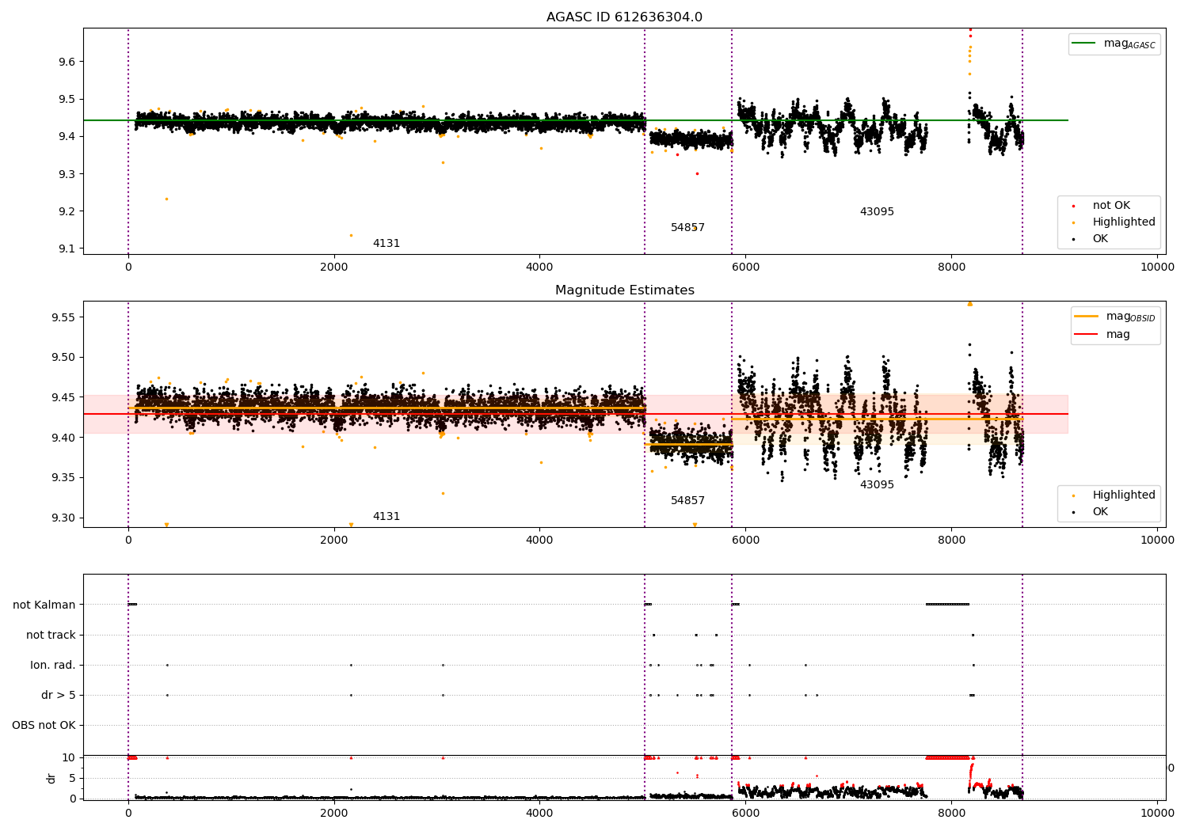Click the mag OBSID legend entry in middle plot
Image resolution: width=1188 pixels, height=831 pixels.
tap(1115, 317)
